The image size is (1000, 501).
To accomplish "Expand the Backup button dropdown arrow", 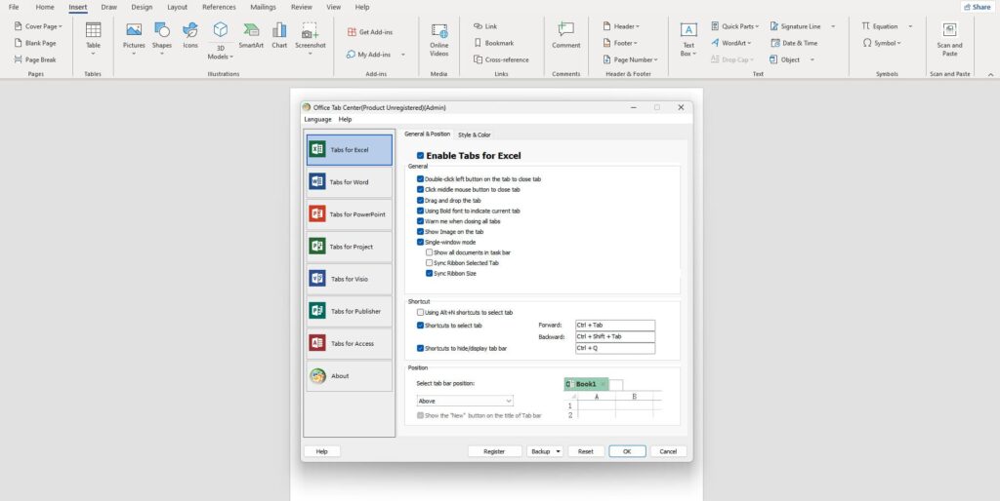I will [x=558, y=451].
